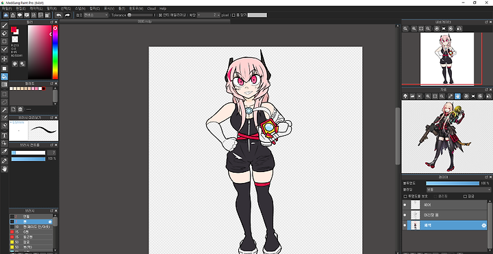
Task: Click the Save document icon in toolbar
Action: 34,15
